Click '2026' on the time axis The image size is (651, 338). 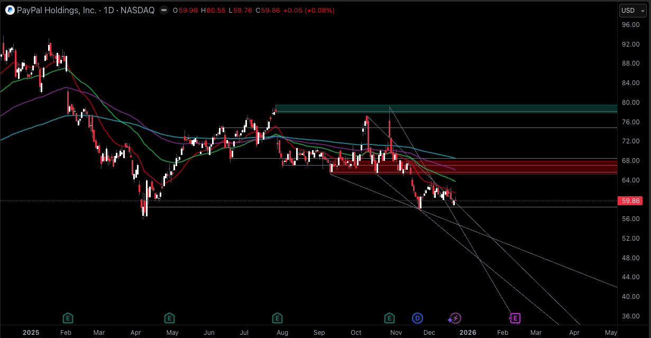[467, 333]
